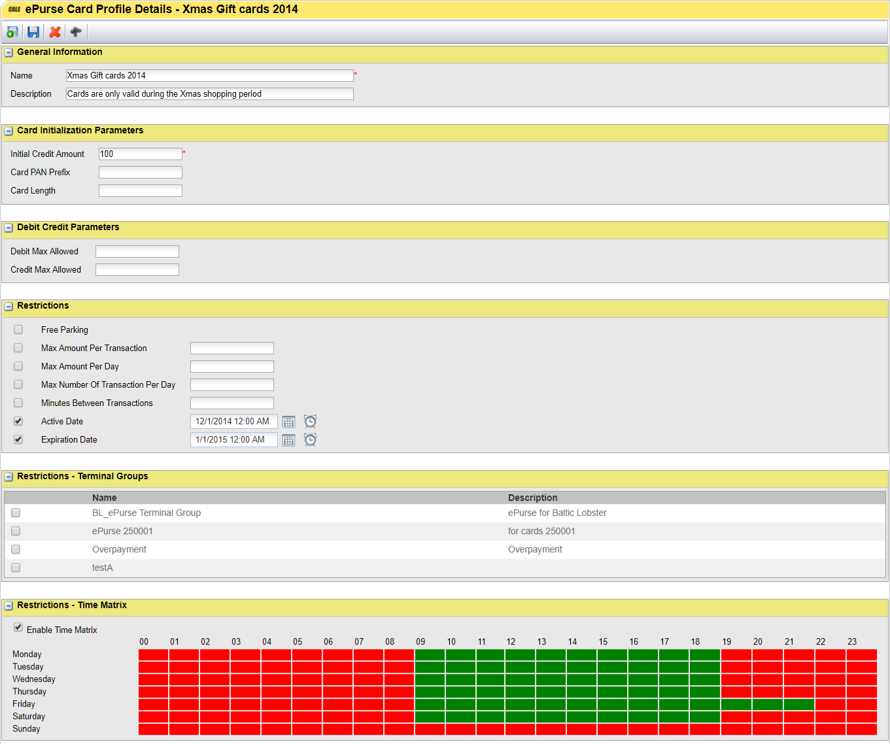890x744 pixels.
Task: Click the Expiration Date value field
Action: click(x=234, y=440)
